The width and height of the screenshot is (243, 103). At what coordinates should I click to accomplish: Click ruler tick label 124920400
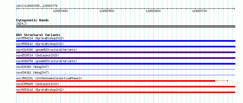(x=60, y=11)
